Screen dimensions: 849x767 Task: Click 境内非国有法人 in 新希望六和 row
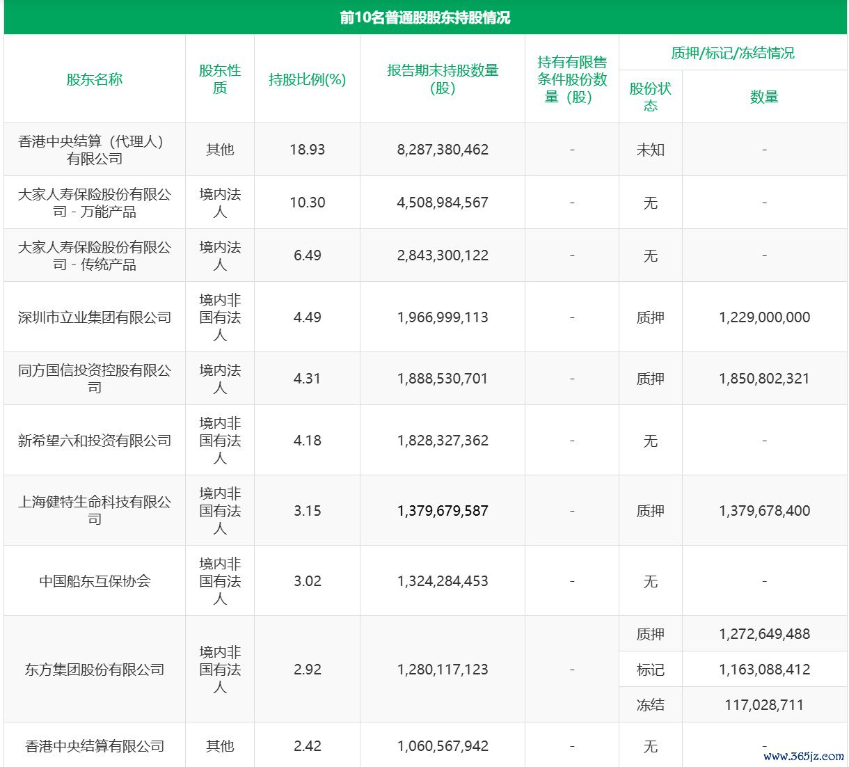pos(220,441)
